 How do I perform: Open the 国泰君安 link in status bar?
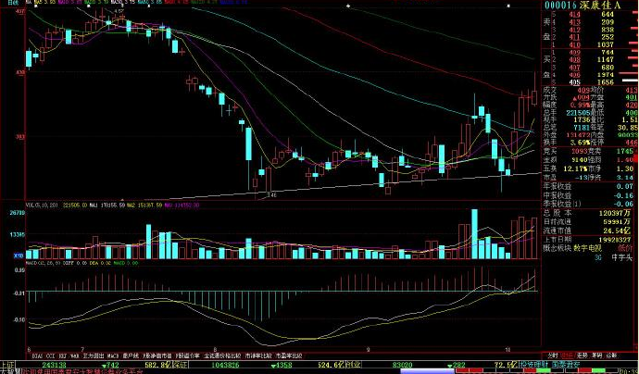point(566,365)
